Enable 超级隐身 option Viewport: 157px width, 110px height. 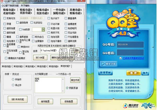pyautogui.click(x=18, y=22)
